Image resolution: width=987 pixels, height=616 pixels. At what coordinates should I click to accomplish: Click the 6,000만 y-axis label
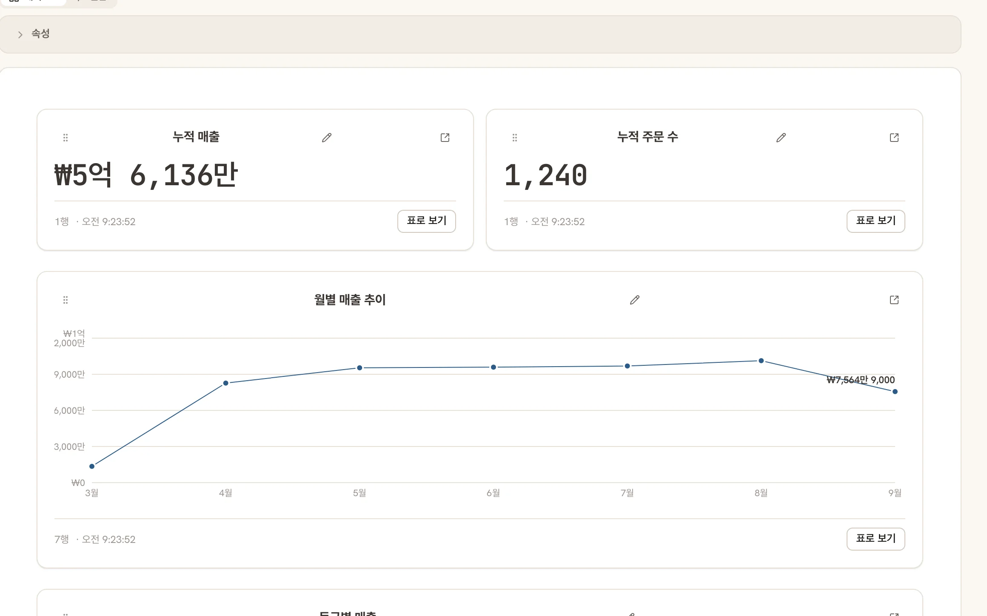click(69, 411)
